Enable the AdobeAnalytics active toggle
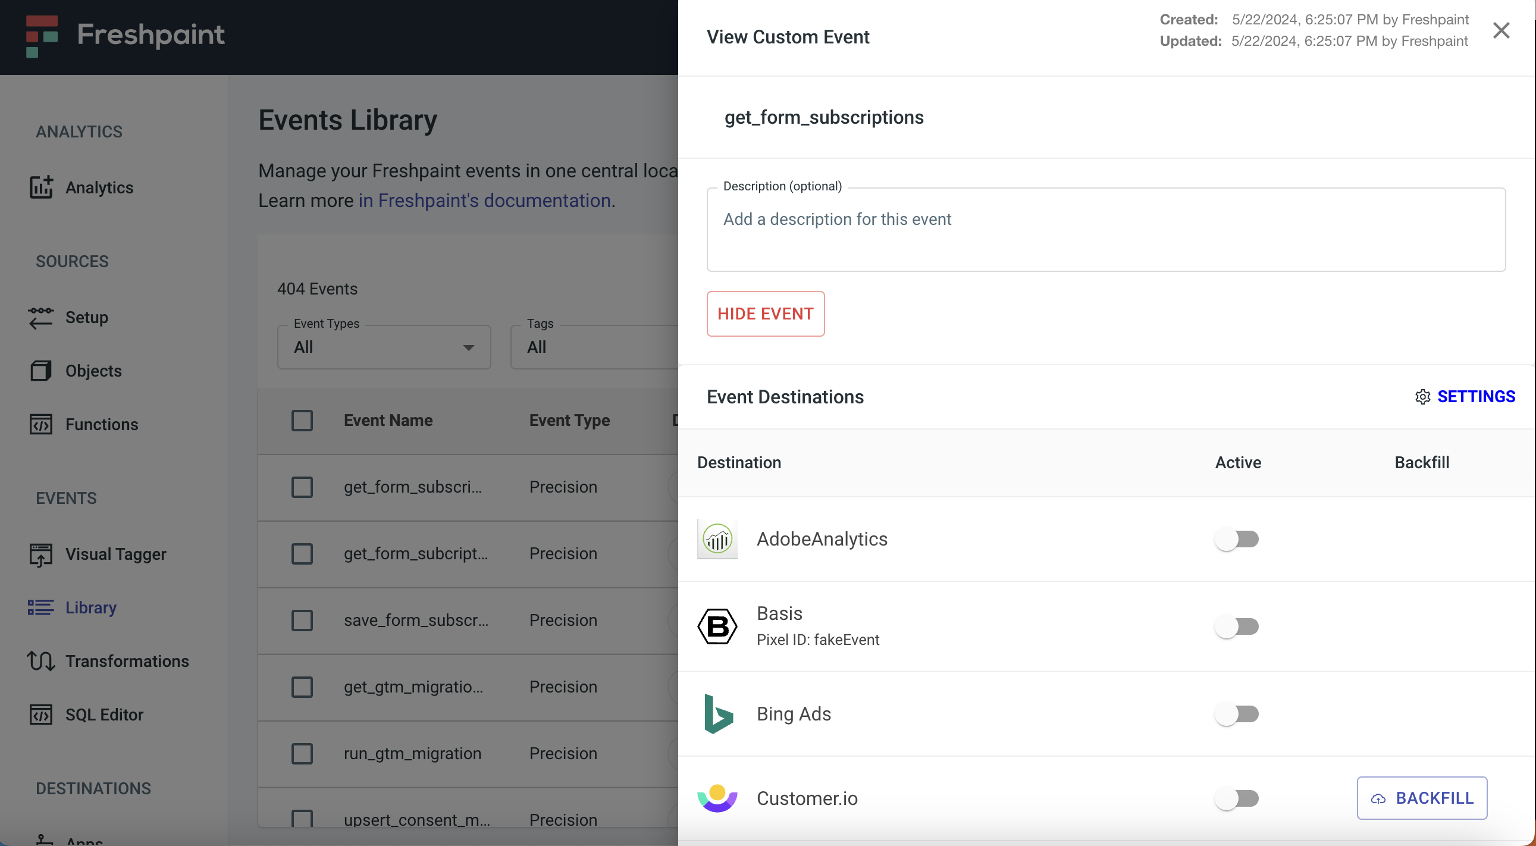 pyautogui.click(x=1237, y=539)
